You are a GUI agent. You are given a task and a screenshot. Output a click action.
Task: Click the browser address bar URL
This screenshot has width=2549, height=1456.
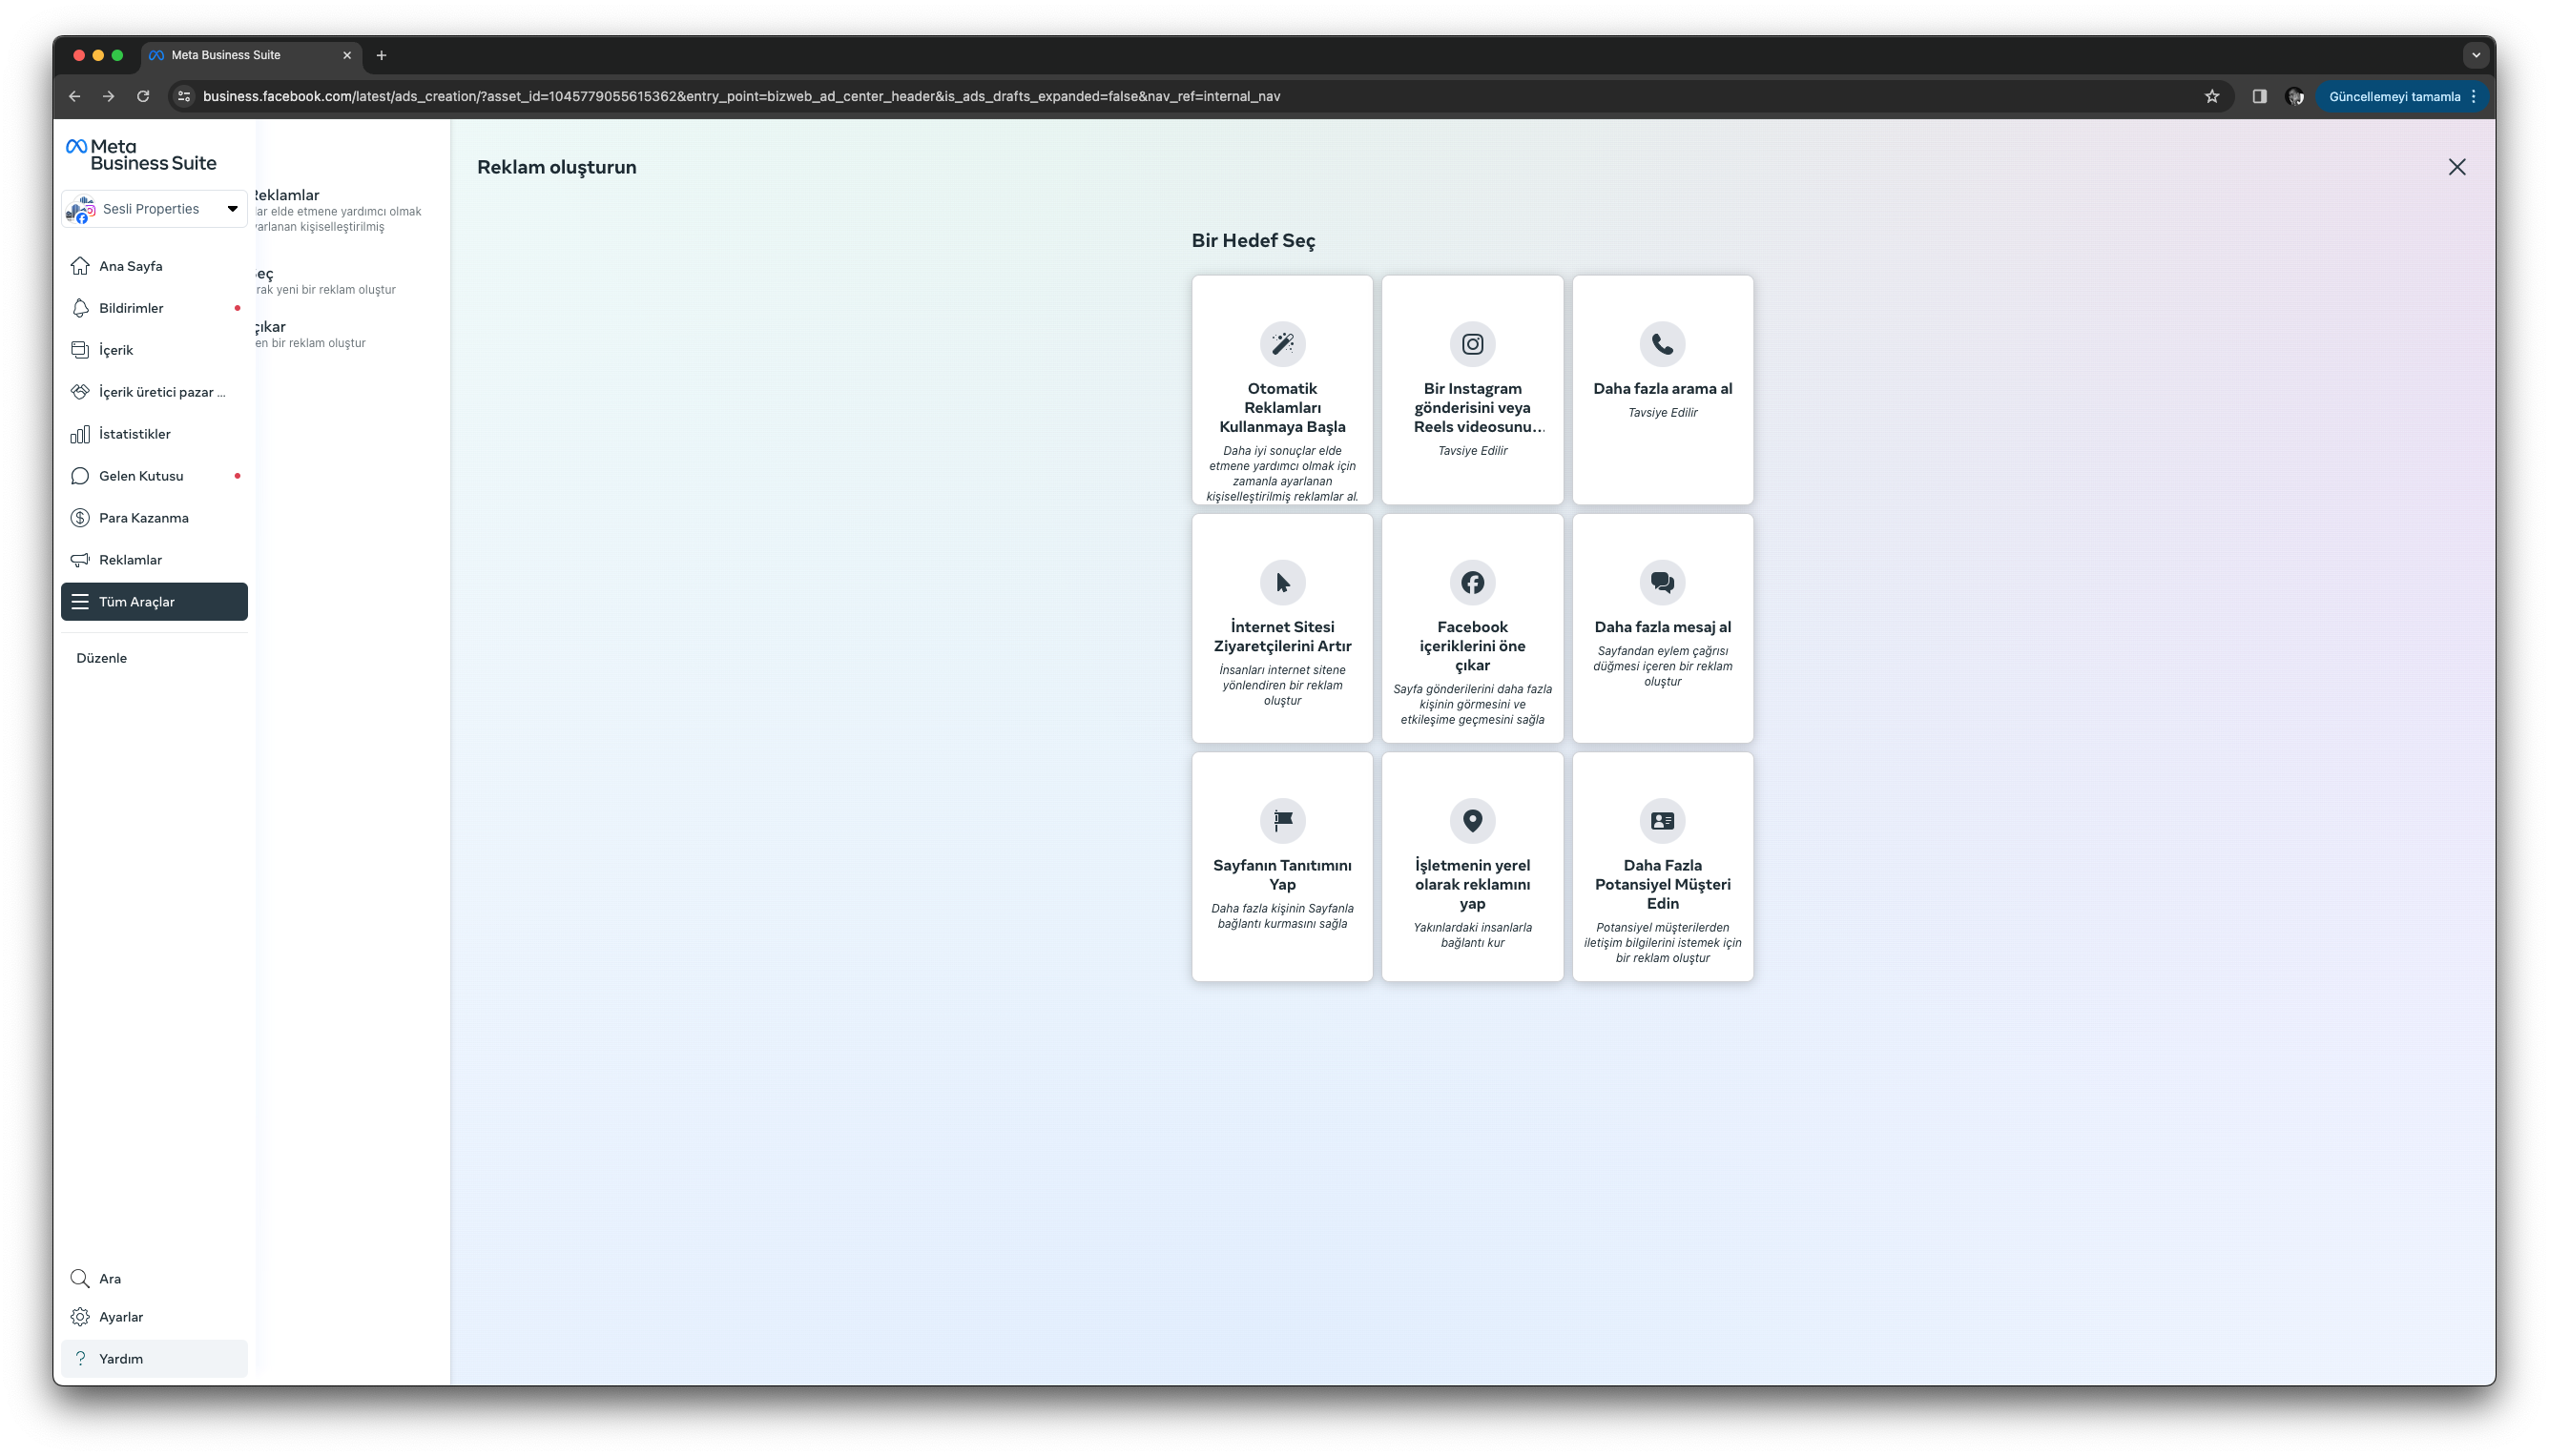[x=740, y=97]
